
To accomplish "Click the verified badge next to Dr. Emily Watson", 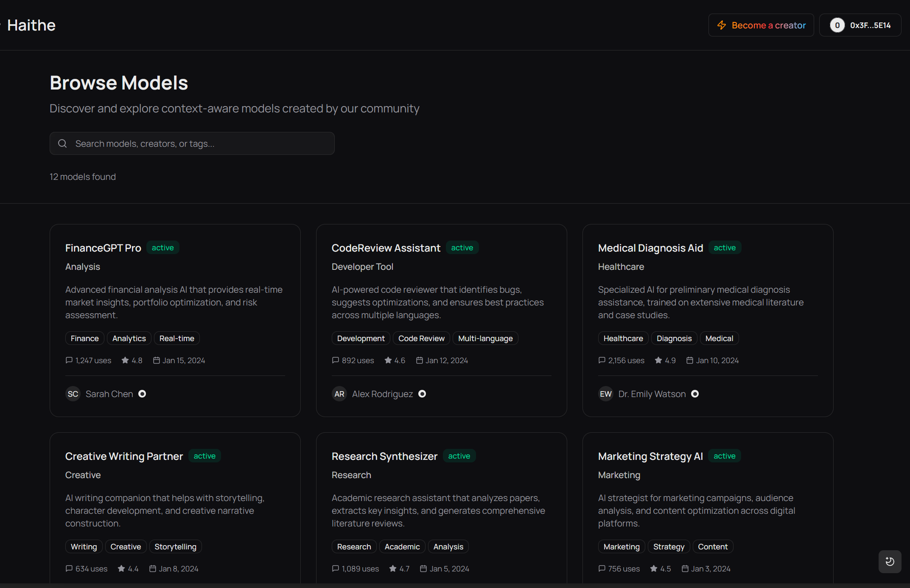I will click(x=695, y=394).
